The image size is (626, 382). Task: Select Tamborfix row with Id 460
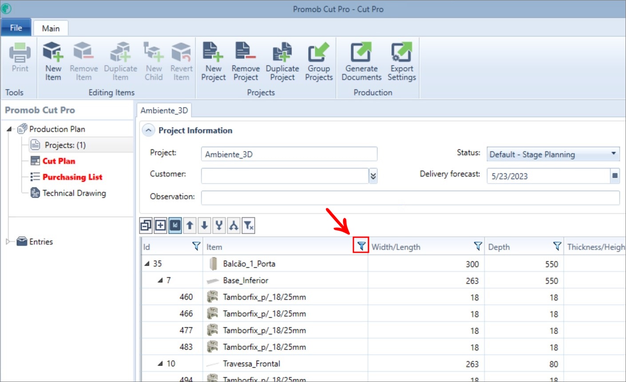[x=384, y=297]
